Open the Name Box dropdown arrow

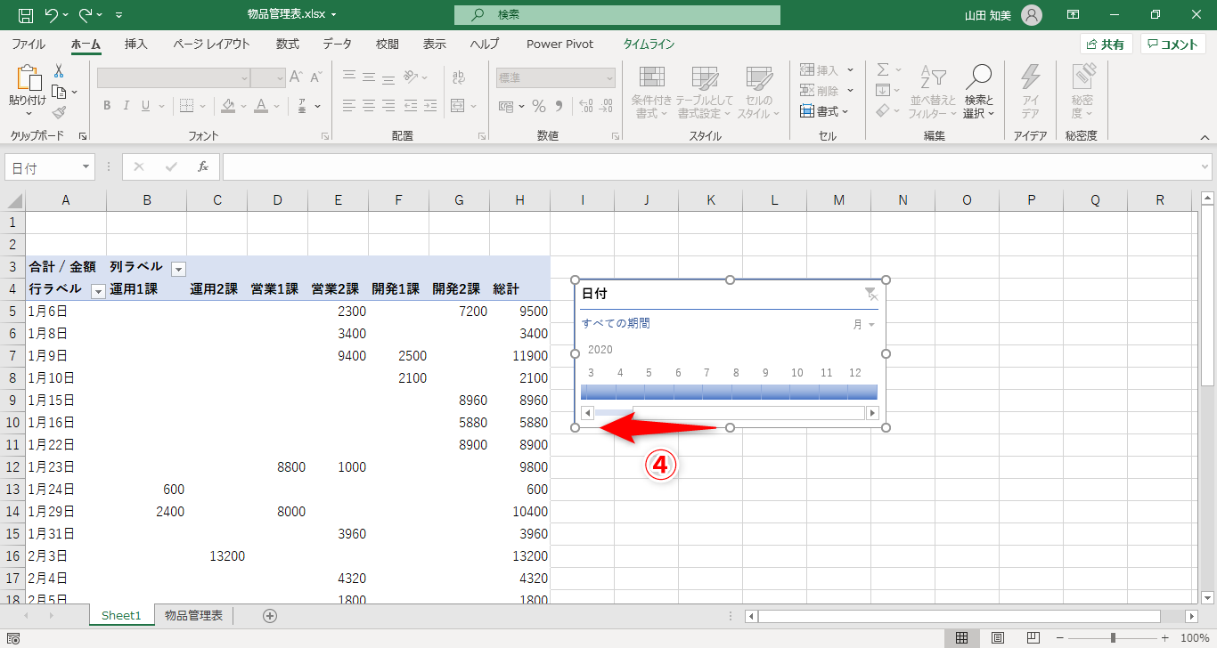(x=86, y=167)
